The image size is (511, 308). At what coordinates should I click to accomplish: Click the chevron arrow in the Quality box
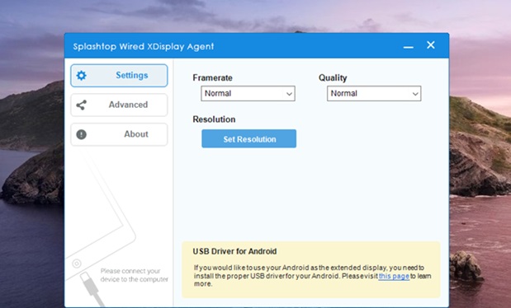[415, 94]
